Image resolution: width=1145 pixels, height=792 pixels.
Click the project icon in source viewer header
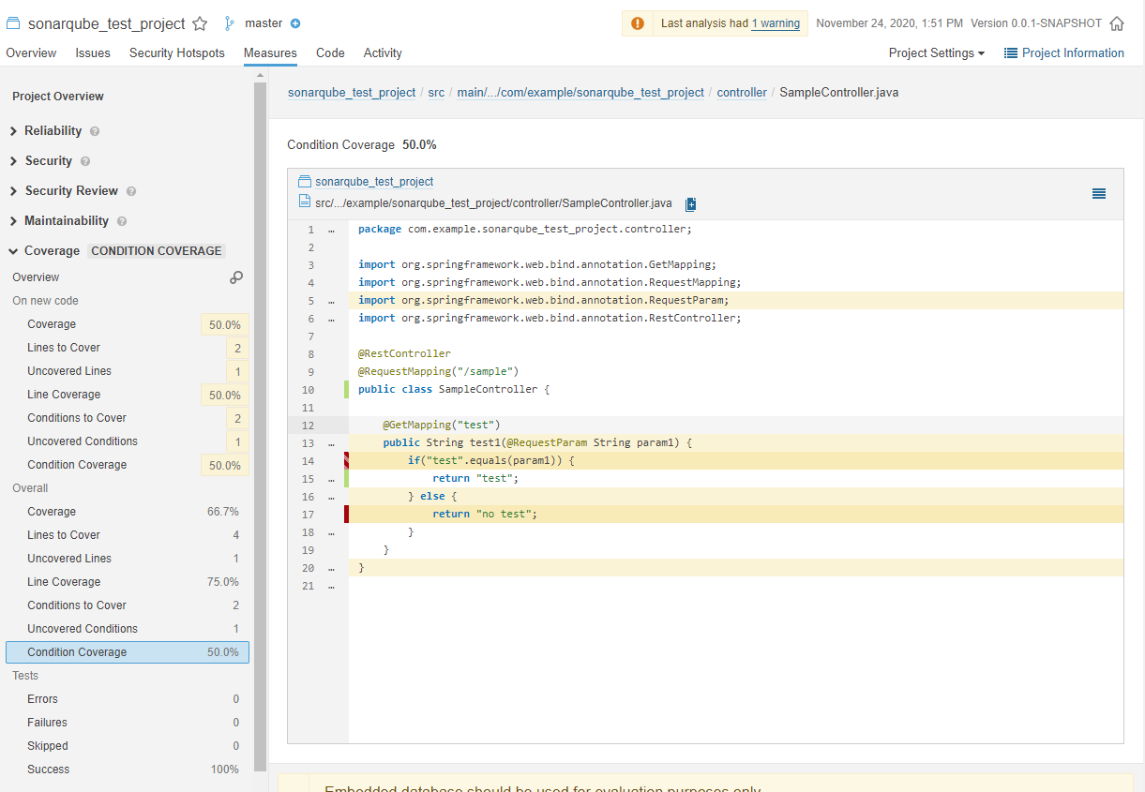click(x=304, y=182)
